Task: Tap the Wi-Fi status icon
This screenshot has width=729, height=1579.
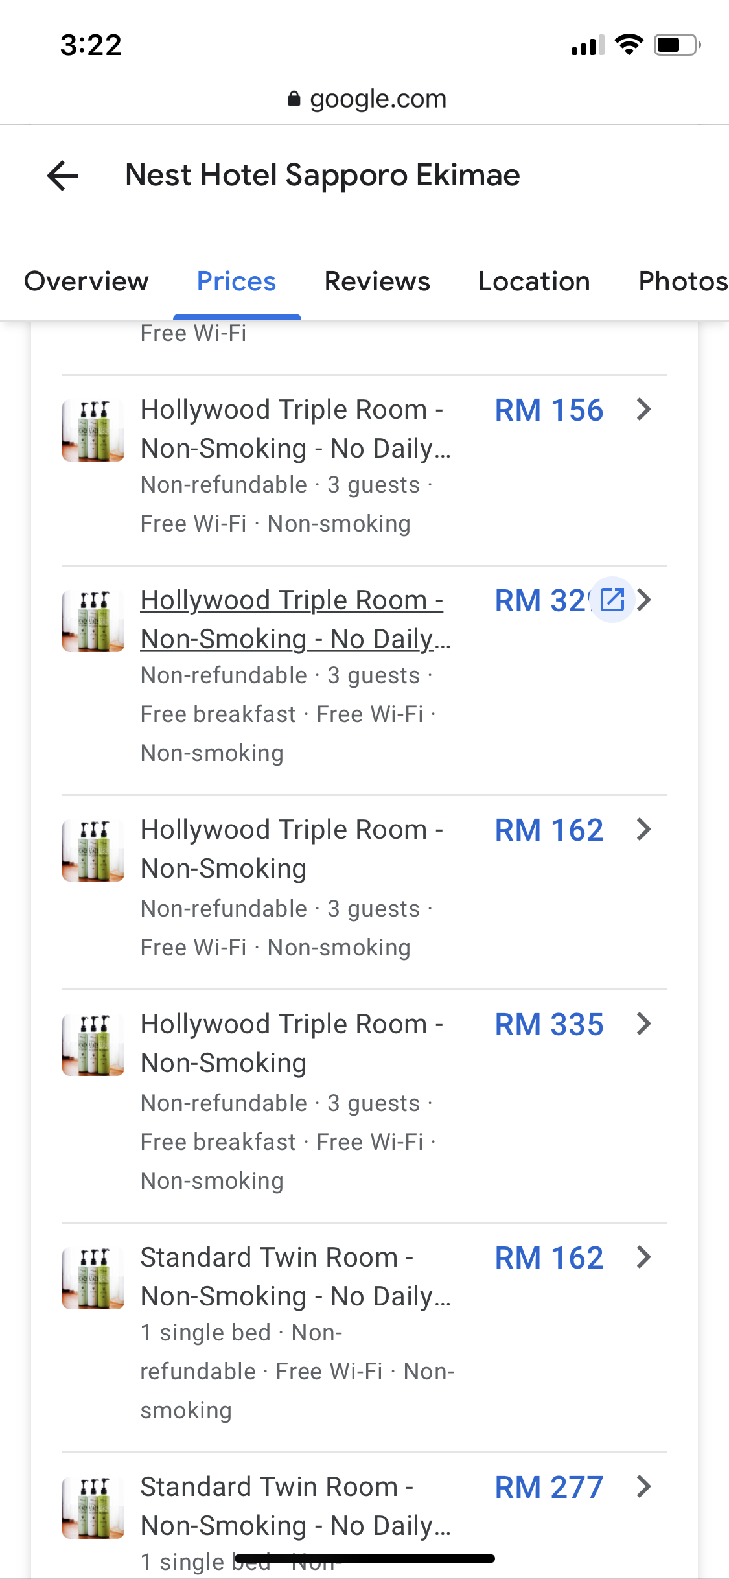Action: (629, 45)
